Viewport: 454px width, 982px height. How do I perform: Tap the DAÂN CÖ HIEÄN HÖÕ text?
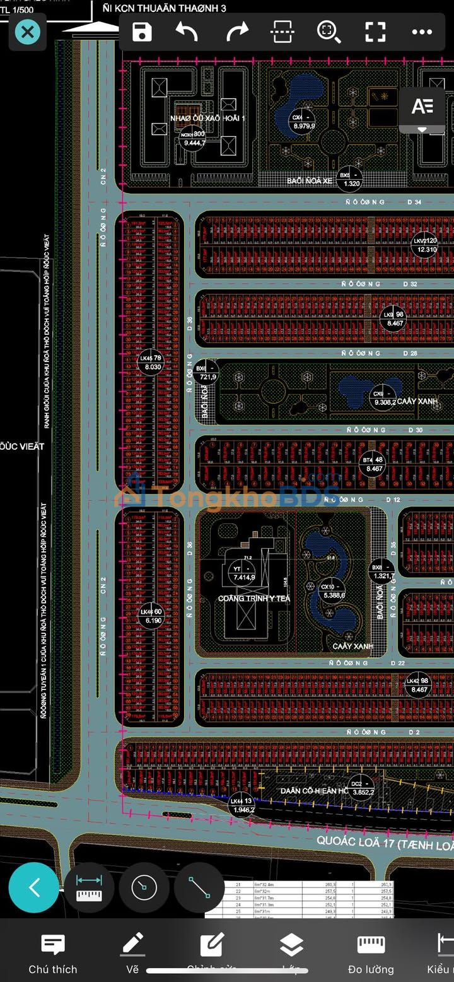point(315,790)
